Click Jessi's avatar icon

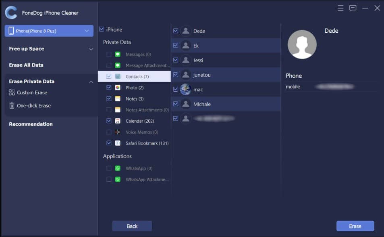tap(186, 60)
